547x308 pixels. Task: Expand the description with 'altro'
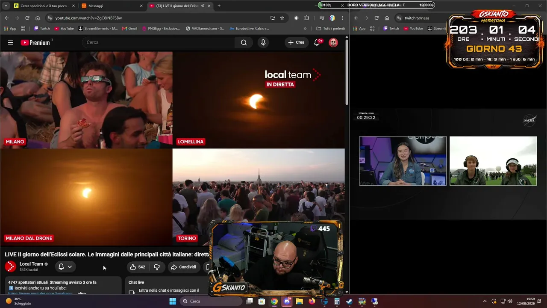[x=82, y=293]
